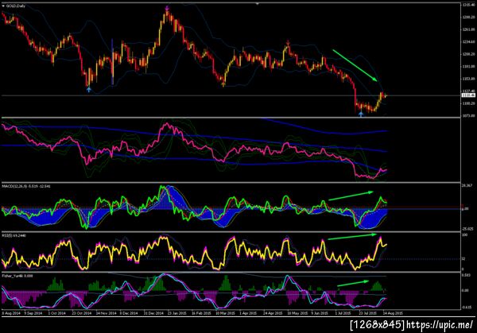Viewport: 477px width, 333px height.
Task: Click the 1261.00 price level on axis
Action: [x=468, y=29]
